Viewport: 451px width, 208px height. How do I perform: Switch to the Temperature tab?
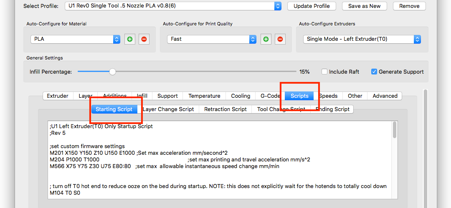pos(204,96)
